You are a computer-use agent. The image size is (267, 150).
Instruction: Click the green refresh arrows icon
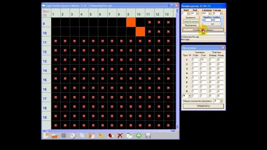pyautogui.click(x=129, y=135)
